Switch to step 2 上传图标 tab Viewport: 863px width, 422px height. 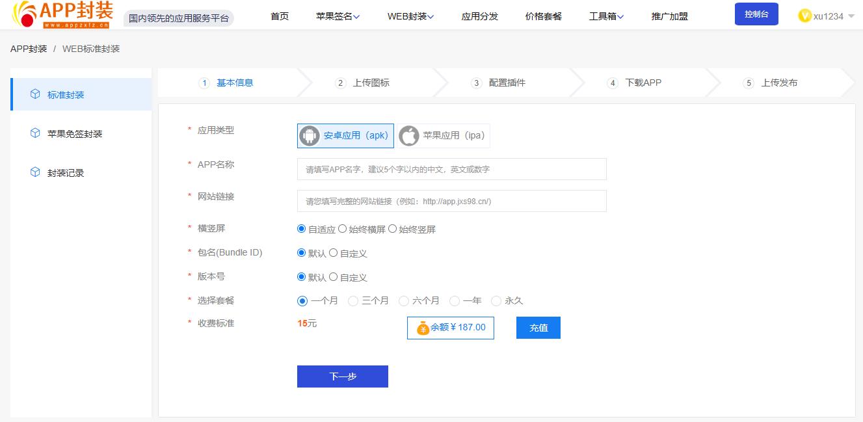pos(371,83)
